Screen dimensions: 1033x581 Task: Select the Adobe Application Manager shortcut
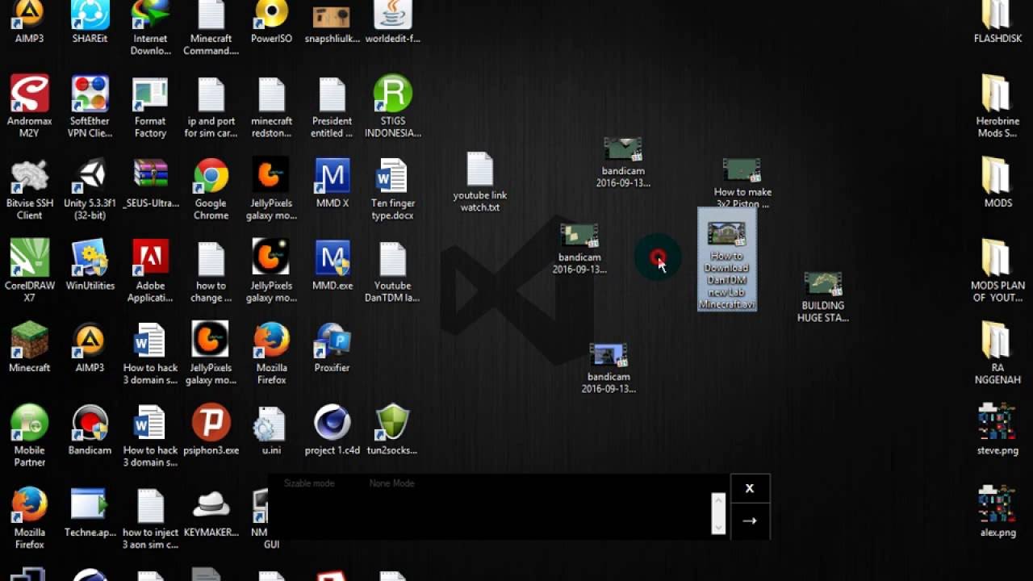150,270
